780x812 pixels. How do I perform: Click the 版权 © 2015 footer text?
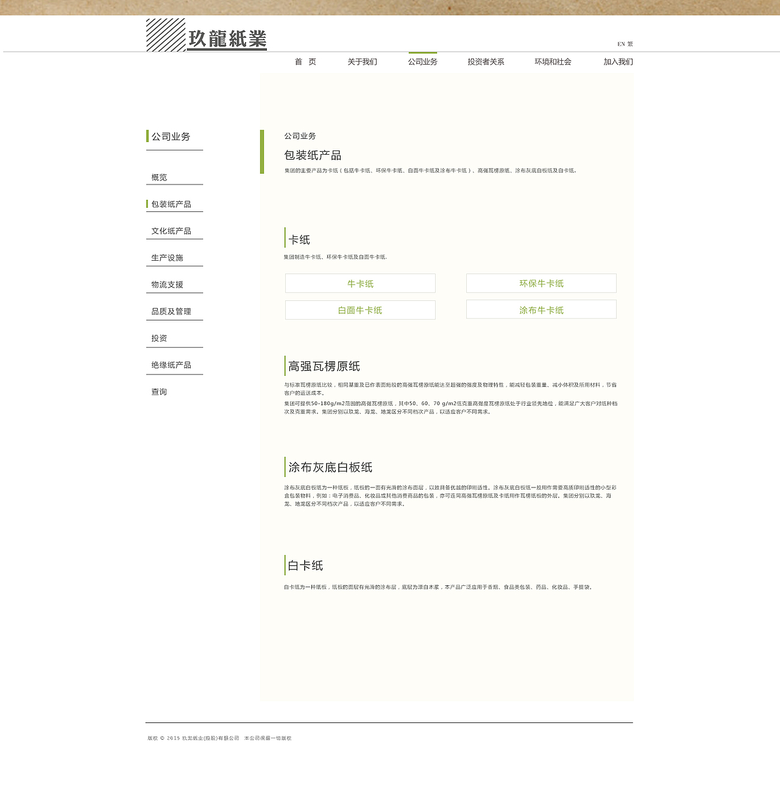[x=219, y=738]
